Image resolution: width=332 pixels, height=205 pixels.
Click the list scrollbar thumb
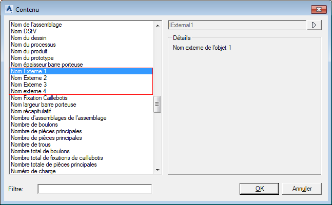[158, 104]
